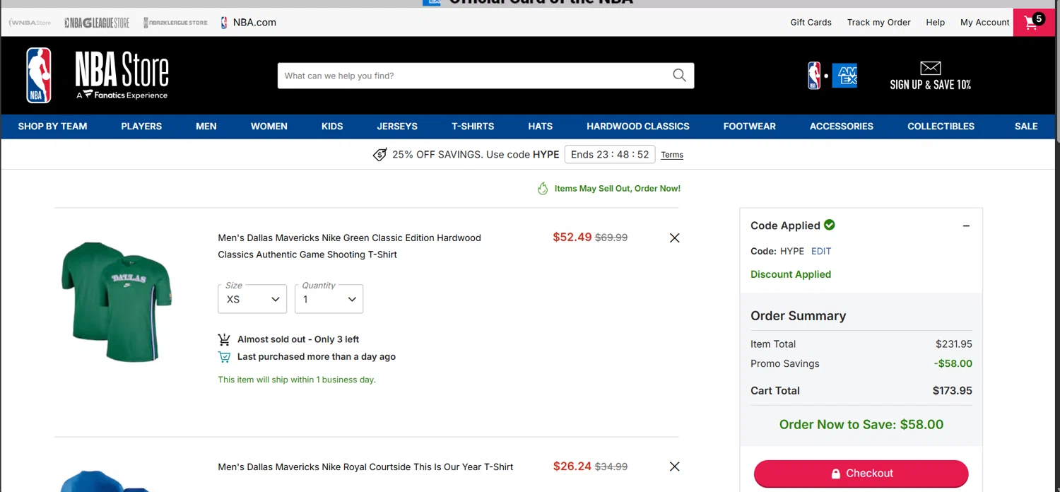Remove the Green Classic Edition shooting T-shirt
Screen dimensions: 1060x492
click(674, 238)
